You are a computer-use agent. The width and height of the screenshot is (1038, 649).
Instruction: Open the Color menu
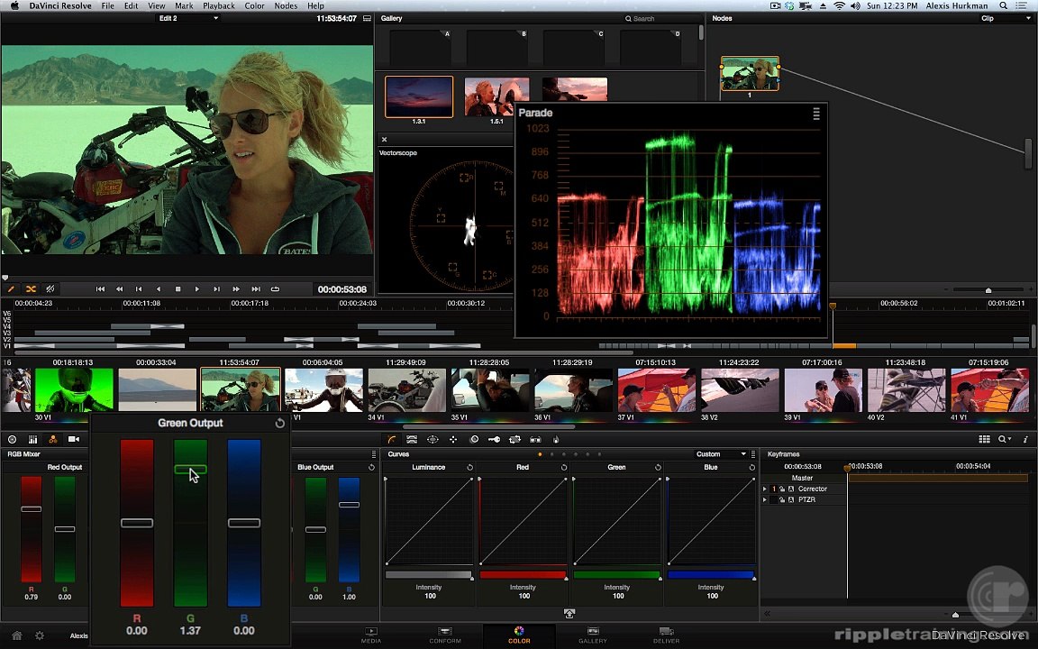[x=254, y=6]
